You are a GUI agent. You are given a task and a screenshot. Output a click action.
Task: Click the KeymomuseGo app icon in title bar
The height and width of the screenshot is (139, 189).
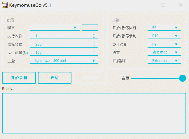point(5,5)
